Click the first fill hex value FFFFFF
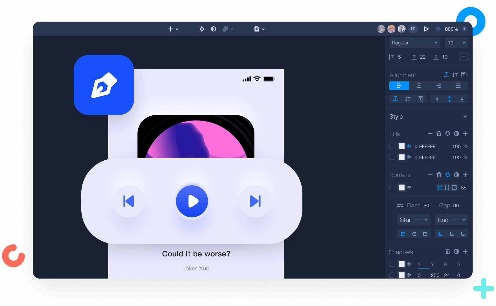The height and width of the screenshot is (306, 496). [x=427, y=146]
